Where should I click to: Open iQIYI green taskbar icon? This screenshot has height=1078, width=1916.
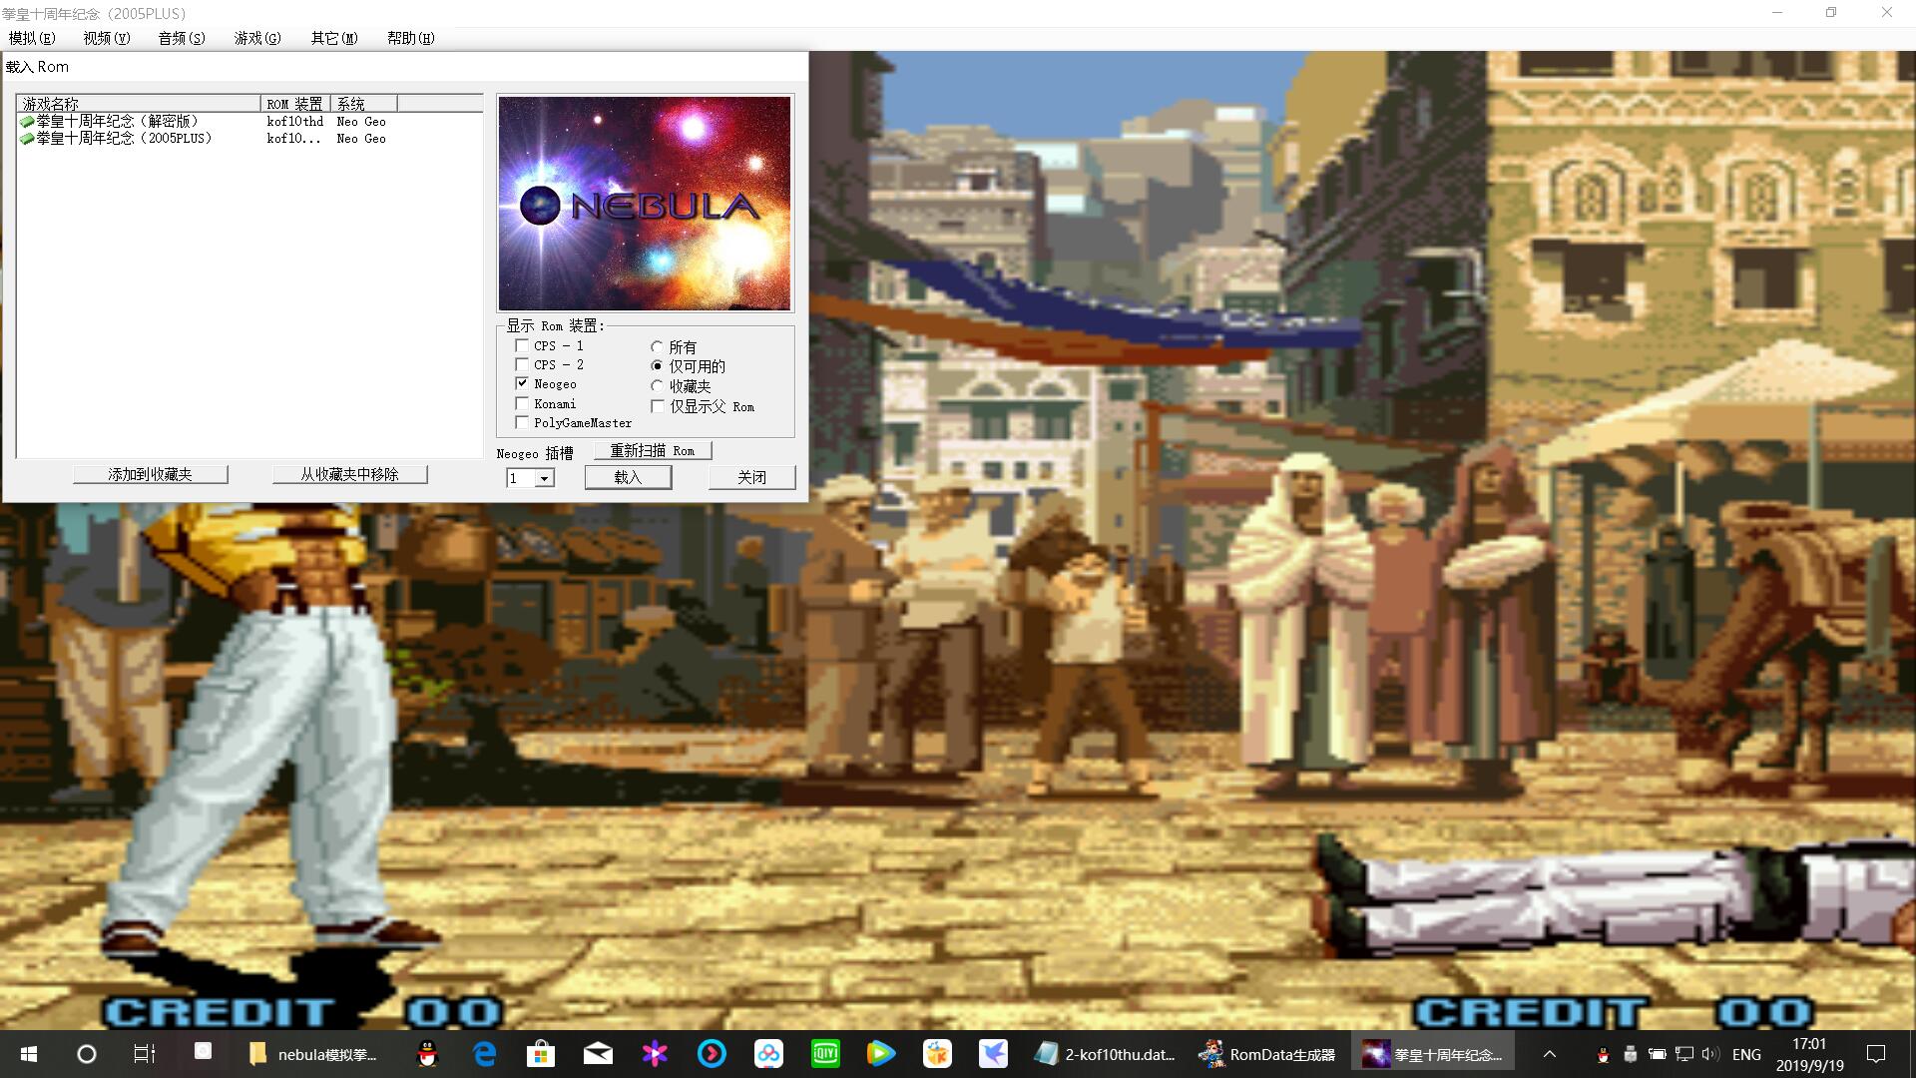click(x=825, y=1054)
